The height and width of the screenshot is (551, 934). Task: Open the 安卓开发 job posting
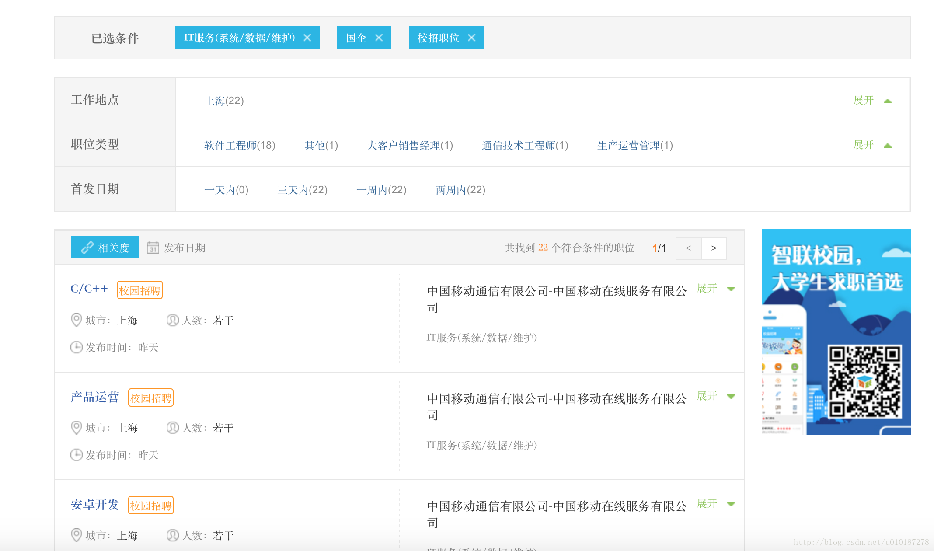(x=95, y=505)
